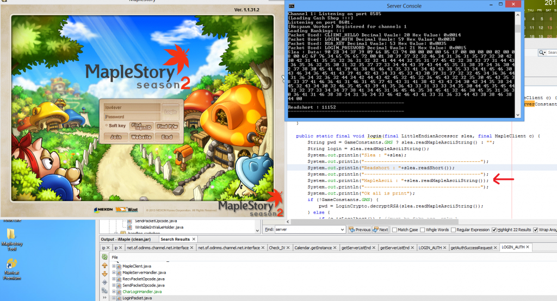
Task: Click the Join button on login panel
Action: pos(115,137)
